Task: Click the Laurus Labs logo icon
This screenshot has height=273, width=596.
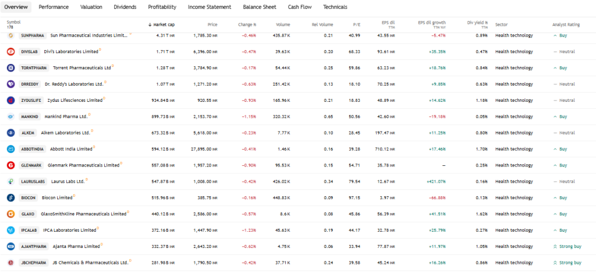Action: [10, 182]
